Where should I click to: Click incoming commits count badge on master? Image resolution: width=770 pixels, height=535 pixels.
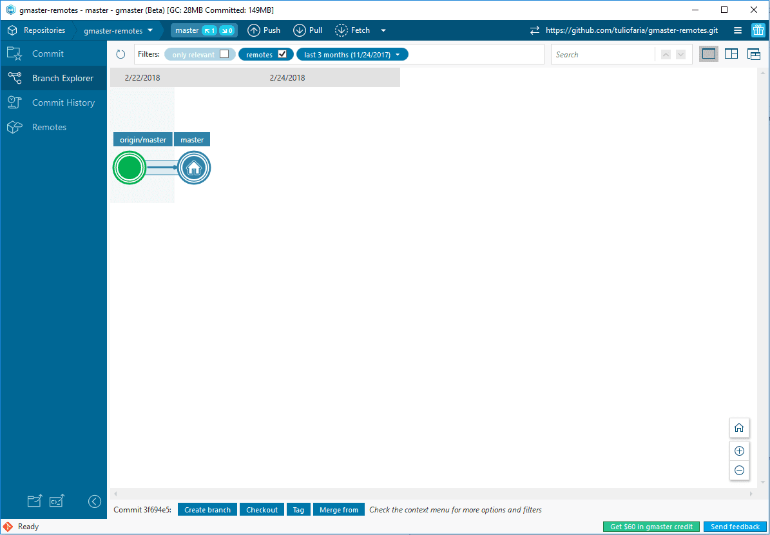pyautogui.click(x=227, y=30)
